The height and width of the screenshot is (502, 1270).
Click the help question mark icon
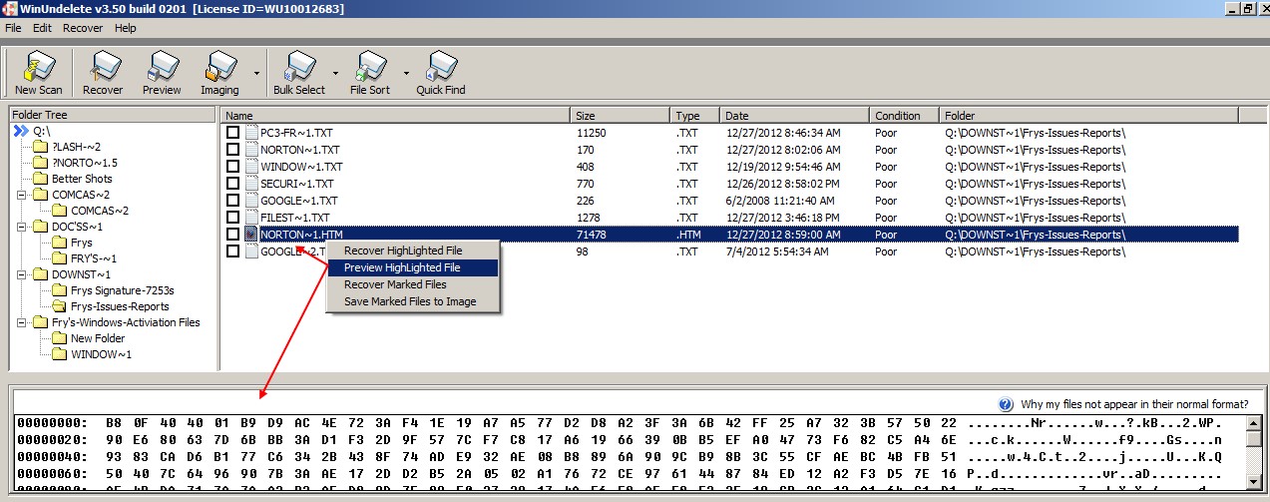pyautogui.click(x=1006, y=404)
